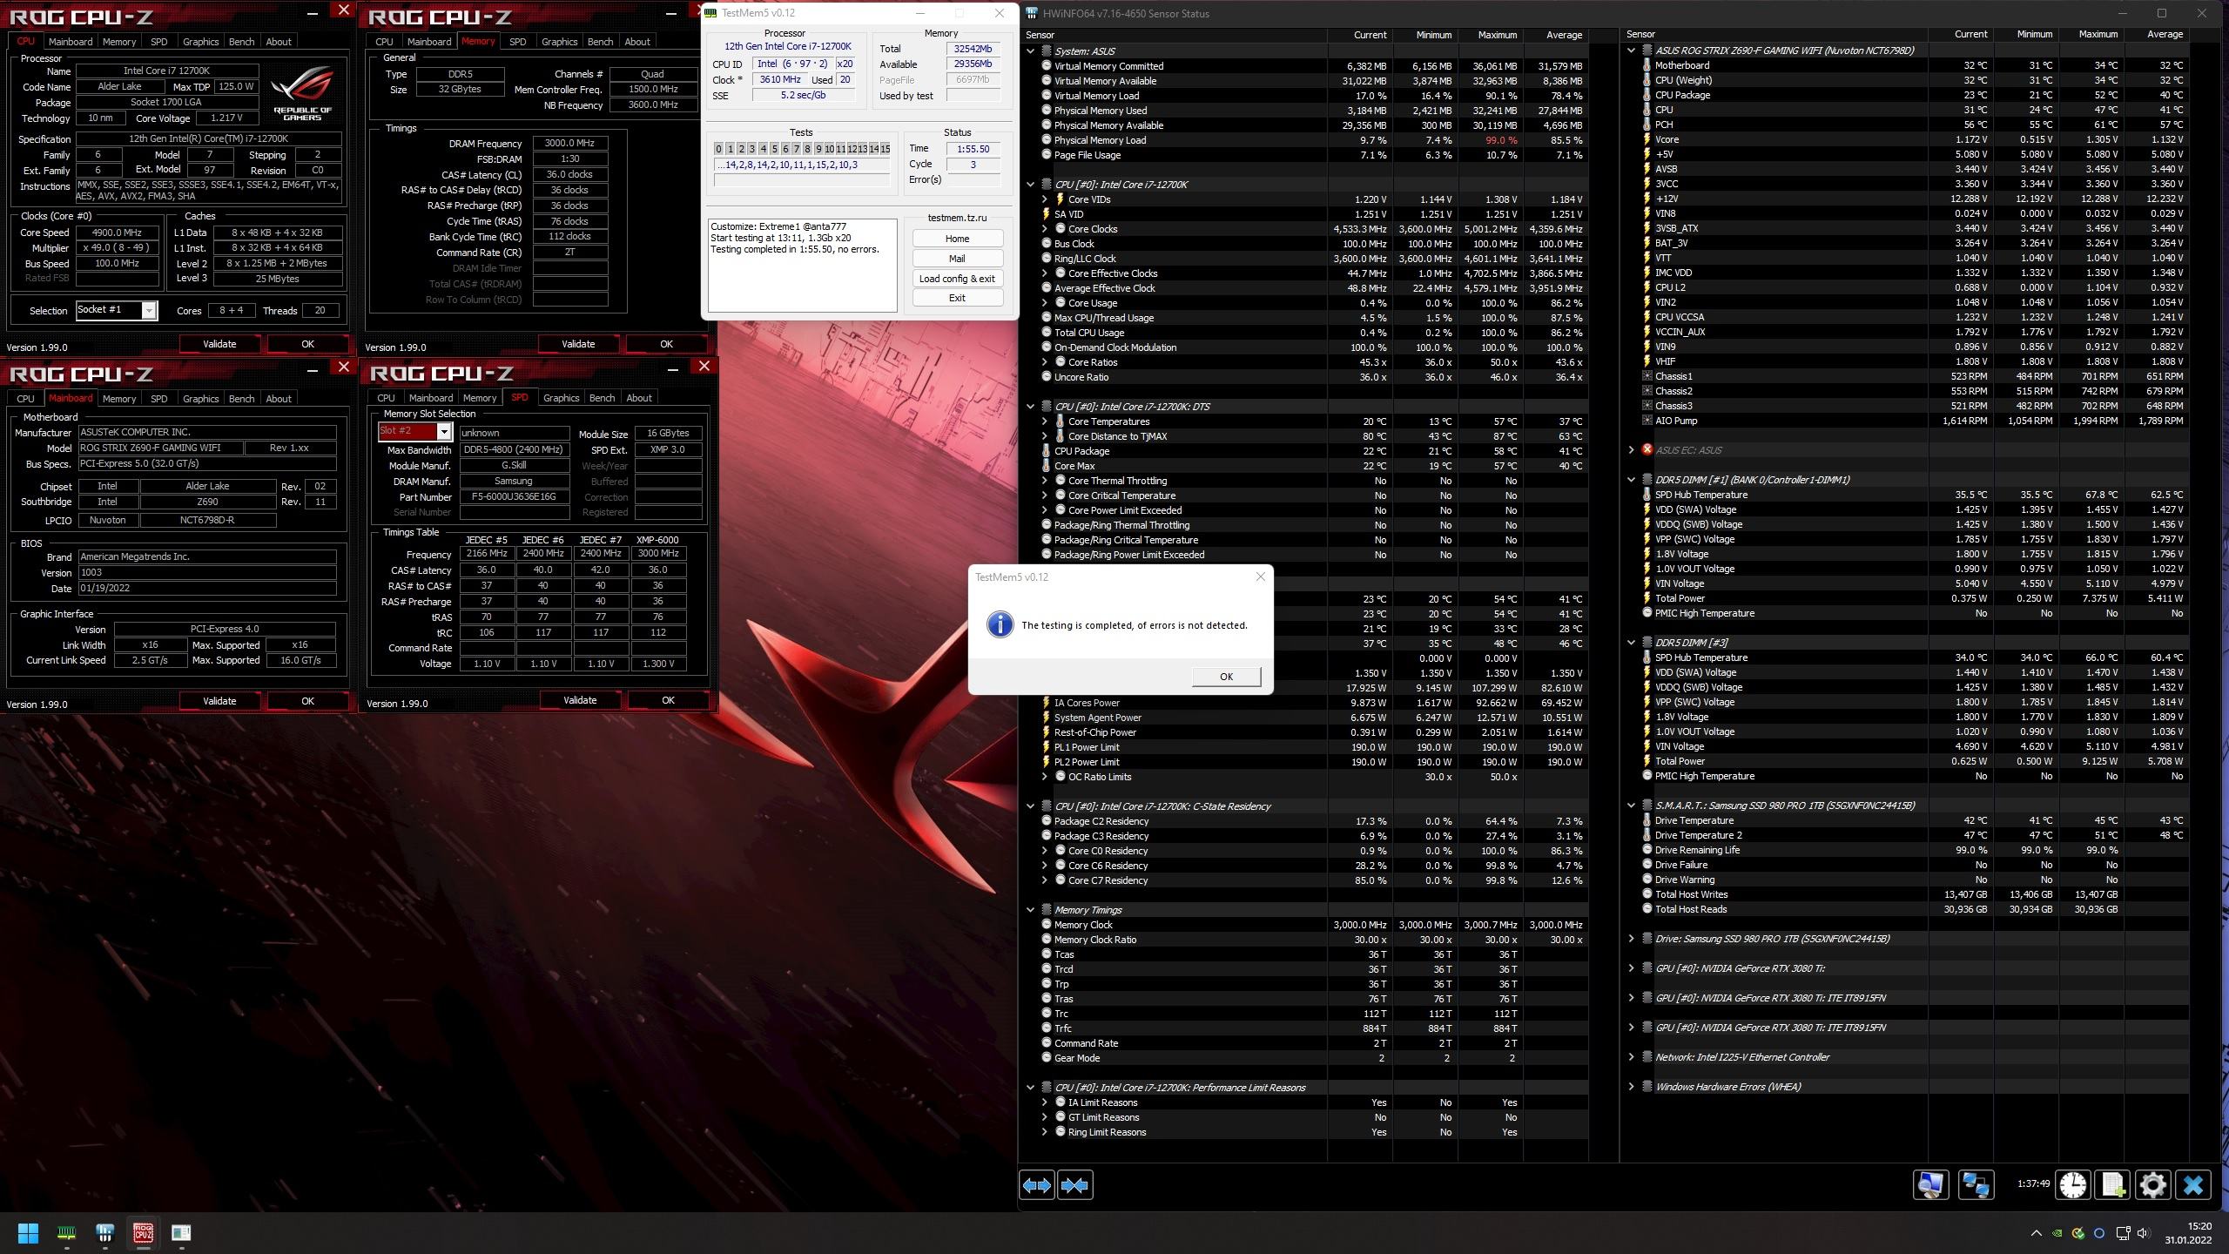Select Graphics tab in CPU-Z SPD window
Image resolution: width=2229 pixels, height=1254 pixels.
coord(561,398)
